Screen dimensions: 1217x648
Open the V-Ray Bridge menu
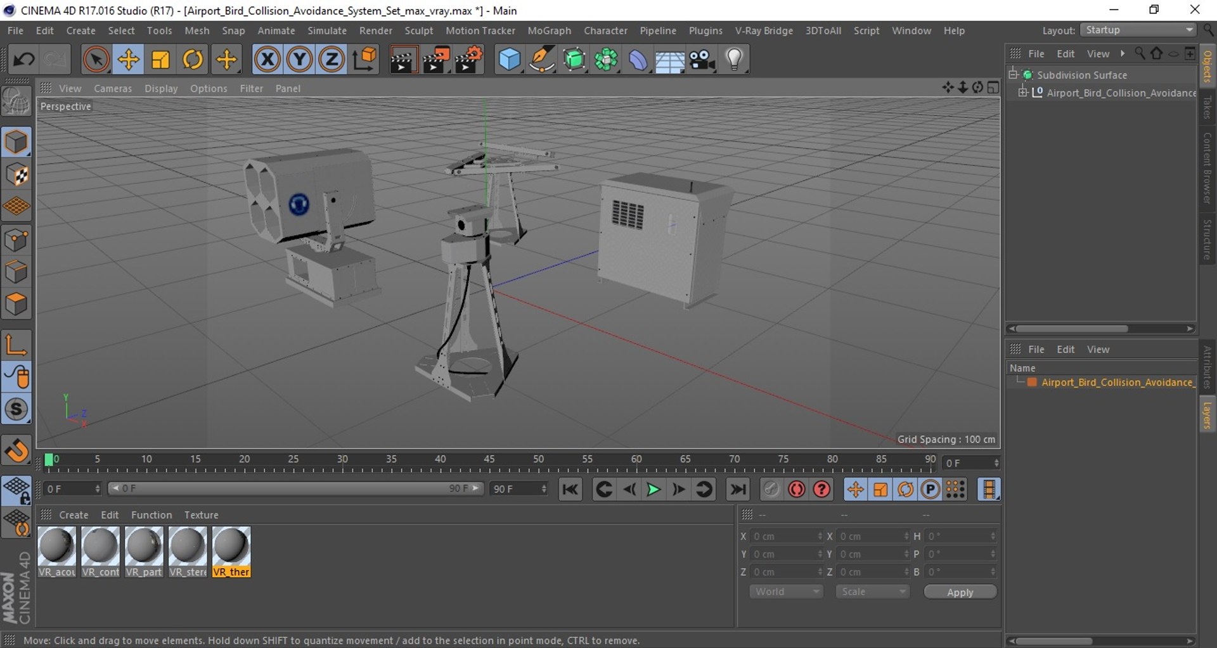[x=764, y=30]
